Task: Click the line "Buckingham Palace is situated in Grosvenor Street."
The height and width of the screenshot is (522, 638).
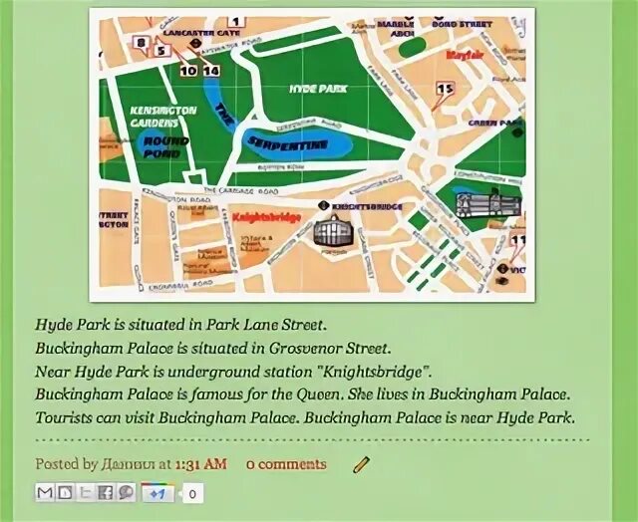Action: pyautogui.click(x=213, y=349)
